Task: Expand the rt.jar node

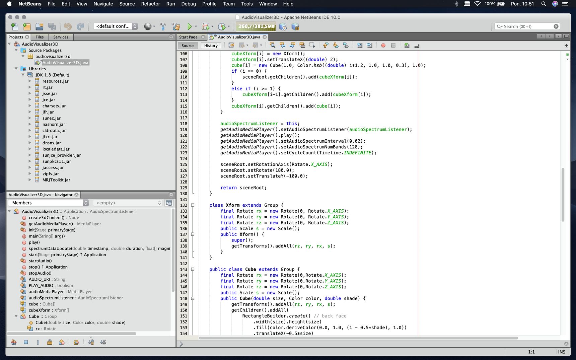Action: [x=30, y=87]
